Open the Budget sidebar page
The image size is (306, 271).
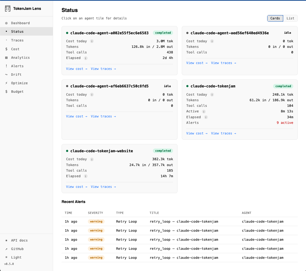(26, 91)
